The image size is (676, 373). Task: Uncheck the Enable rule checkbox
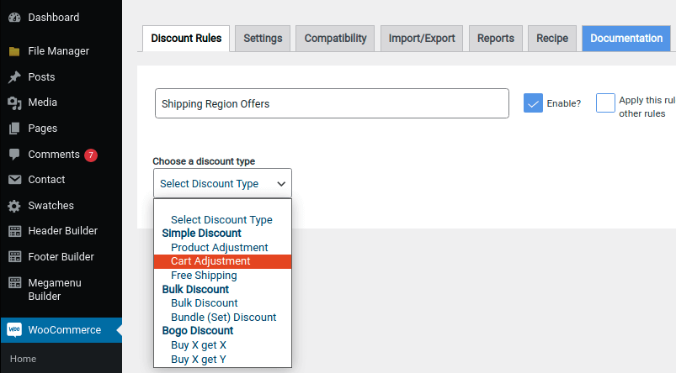[533, 103]
